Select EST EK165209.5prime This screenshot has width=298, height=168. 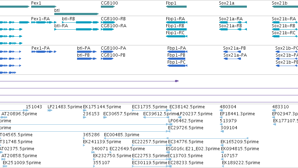click(240, 142)
